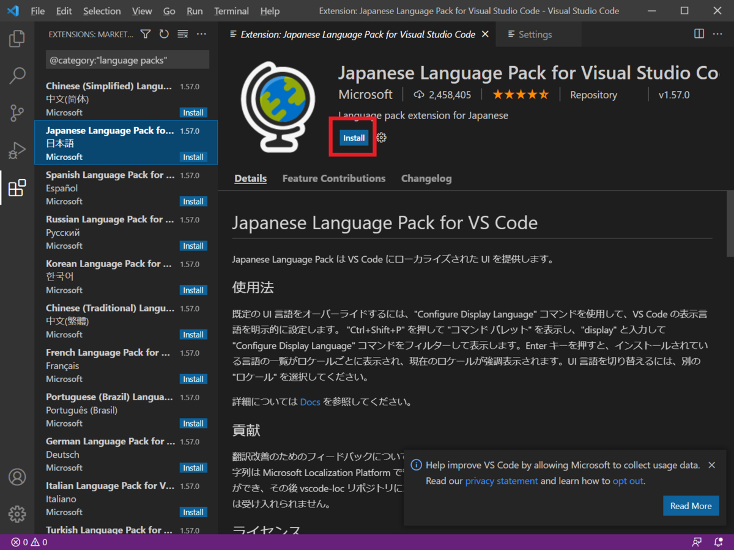Open the Search view in activity bar
Screen dimensions: 734x550
click(x=17, y=76)
